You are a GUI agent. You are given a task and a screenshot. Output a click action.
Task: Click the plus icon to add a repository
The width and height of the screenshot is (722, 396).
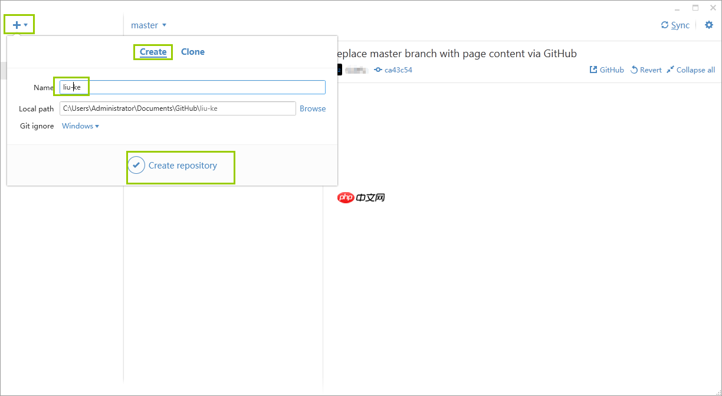pos(15,24)
